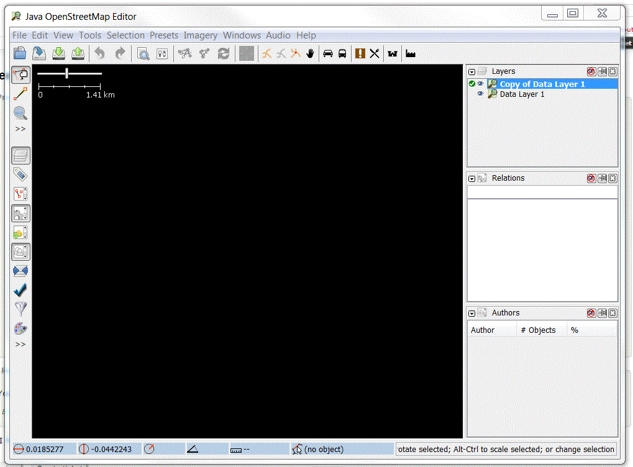Click the Upload changes icon
The width and height of the screenshot is (633, 467).
[x=78, y=53]
